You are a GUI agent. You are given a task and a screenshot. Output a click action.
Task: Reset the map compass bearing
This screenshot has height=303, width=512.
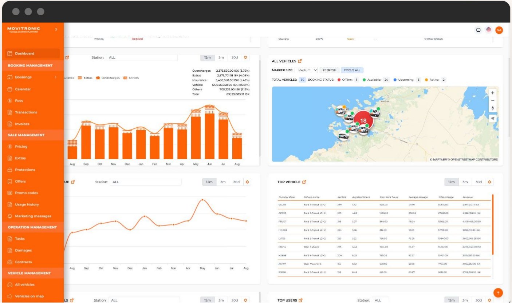pos(493,108)
